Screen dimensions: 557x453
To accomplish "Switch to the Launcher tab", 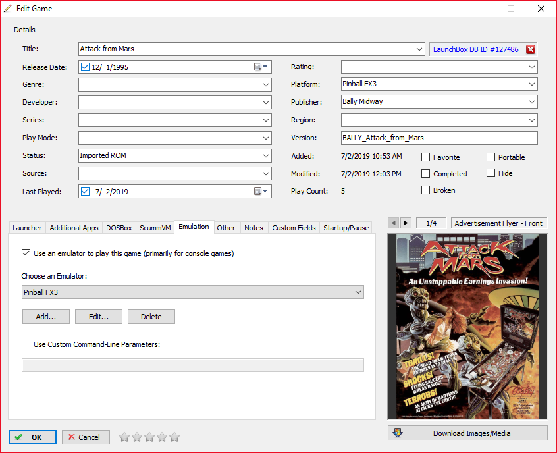I will (27, 228).
